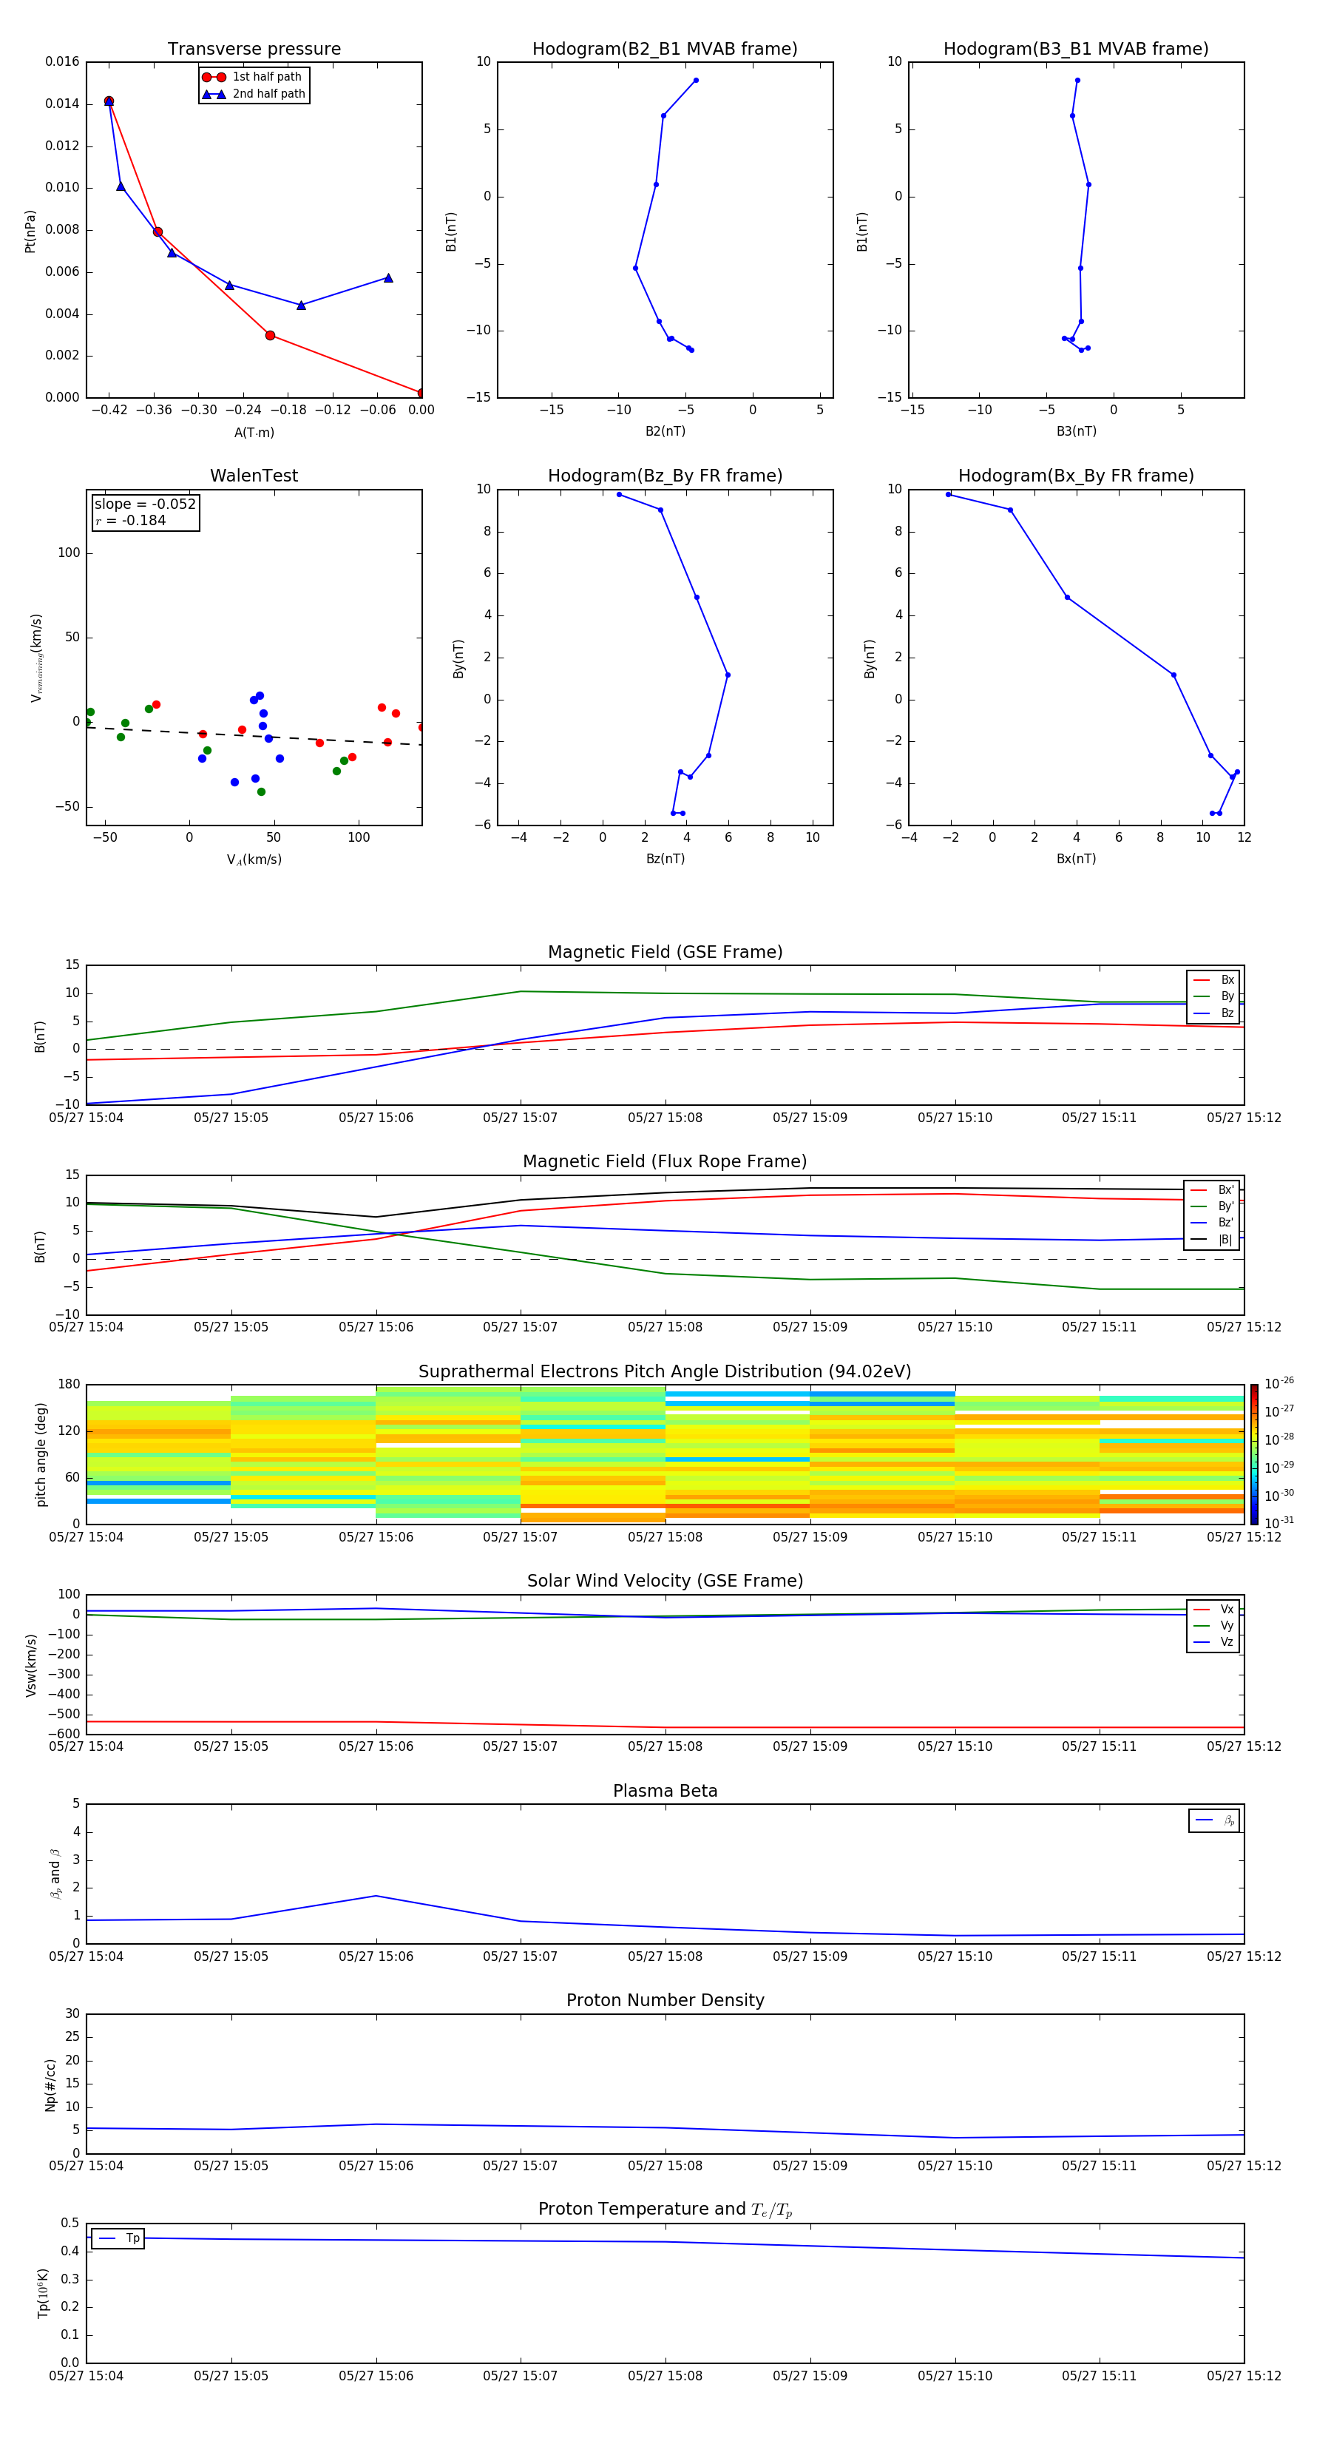
Task: Select the Bz' entry in flux rope legend
Action: [1213, 1223]
